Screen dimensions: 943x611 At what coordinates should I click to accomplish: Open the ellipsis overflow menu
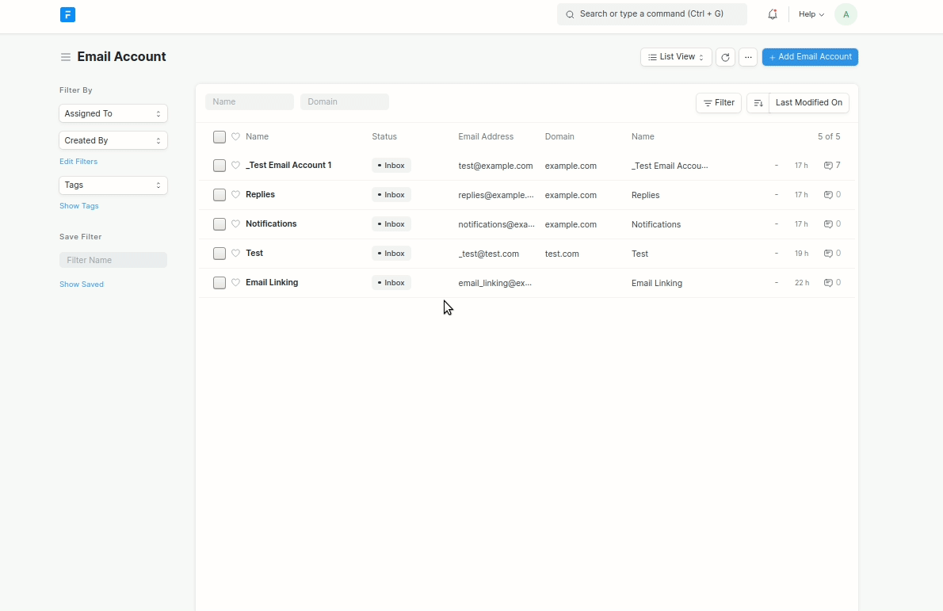(x=748, y=57)
